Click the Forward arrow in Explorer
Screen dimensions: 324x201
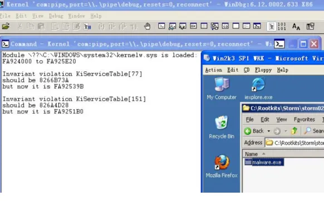[x=277, y=131]
